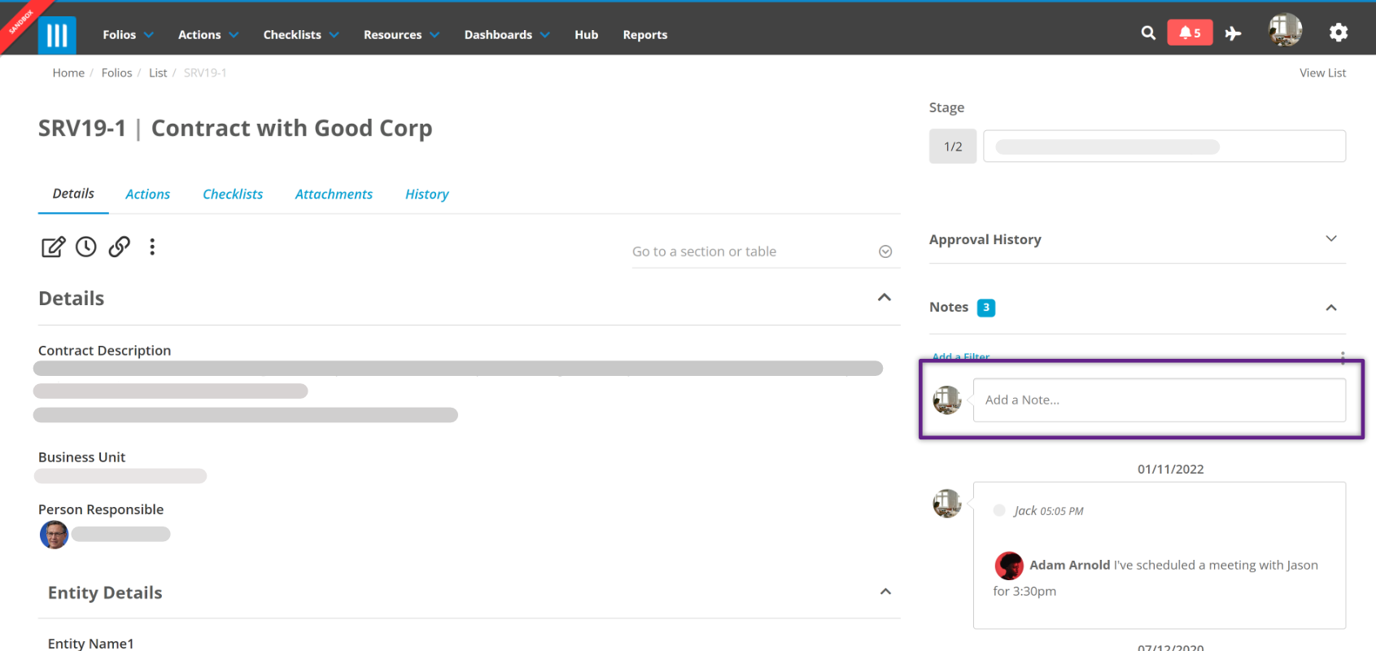Click the Stage progress bar

tap(1164, 146)
